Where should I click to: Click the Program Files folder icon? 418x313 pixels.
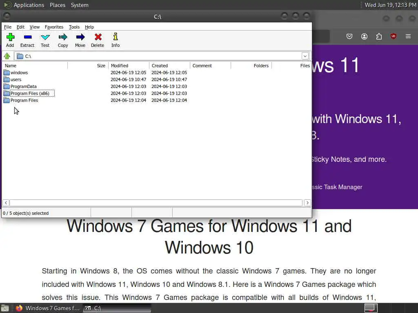click(x=7, y=100)
